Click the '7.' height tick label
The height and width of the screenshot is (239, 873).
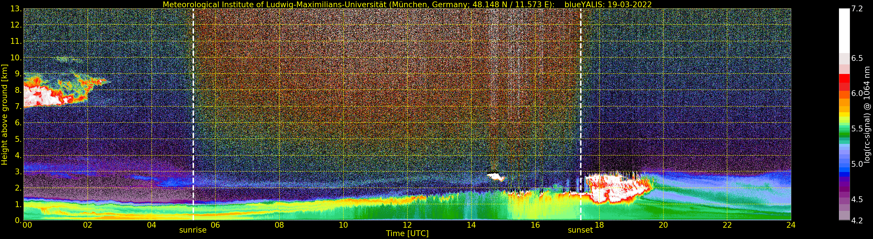coord(18,106)
